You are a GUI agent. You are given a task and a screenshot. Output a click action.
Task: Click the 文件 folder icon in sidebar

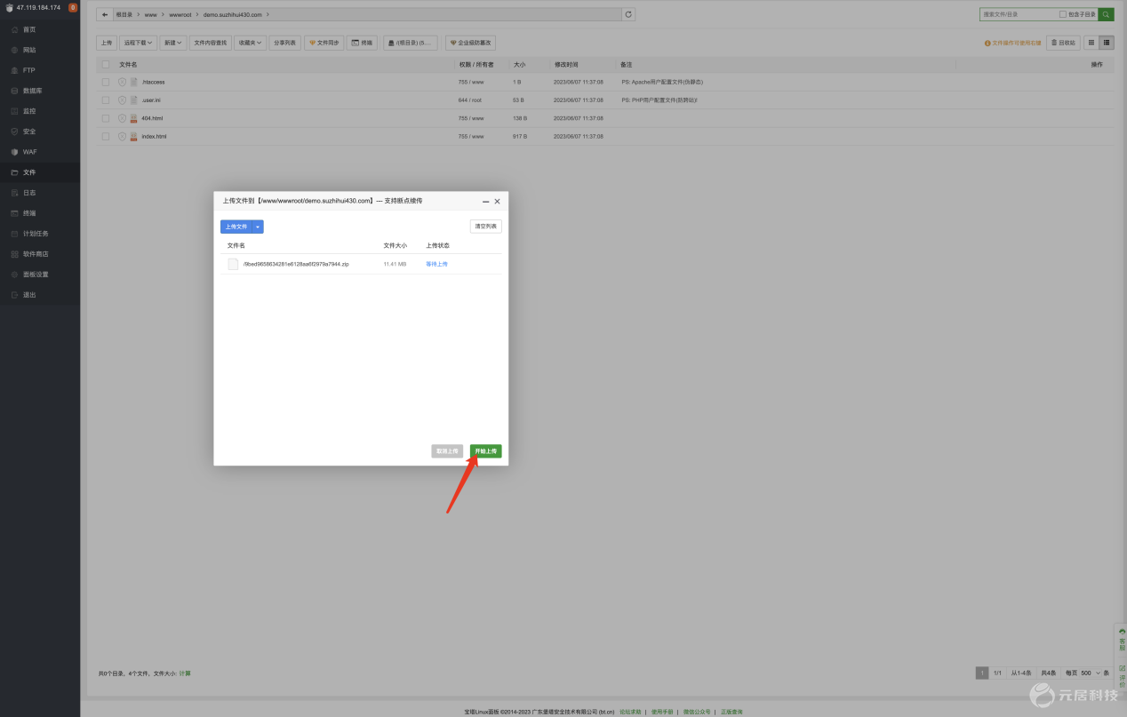pos(14,172)
